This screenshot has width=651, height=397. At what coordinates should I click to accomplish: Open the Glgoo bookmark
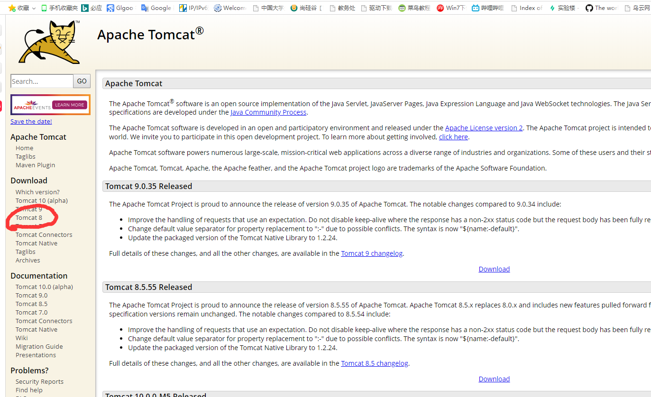(x=120, y=8)
